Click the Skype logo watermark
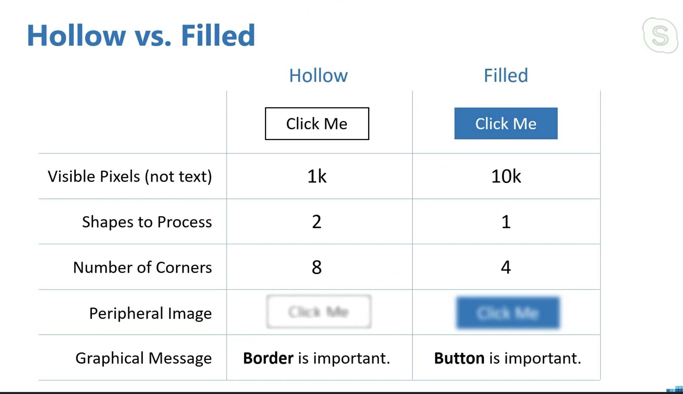This screenshot has height=394, width=683. [660, 35]
